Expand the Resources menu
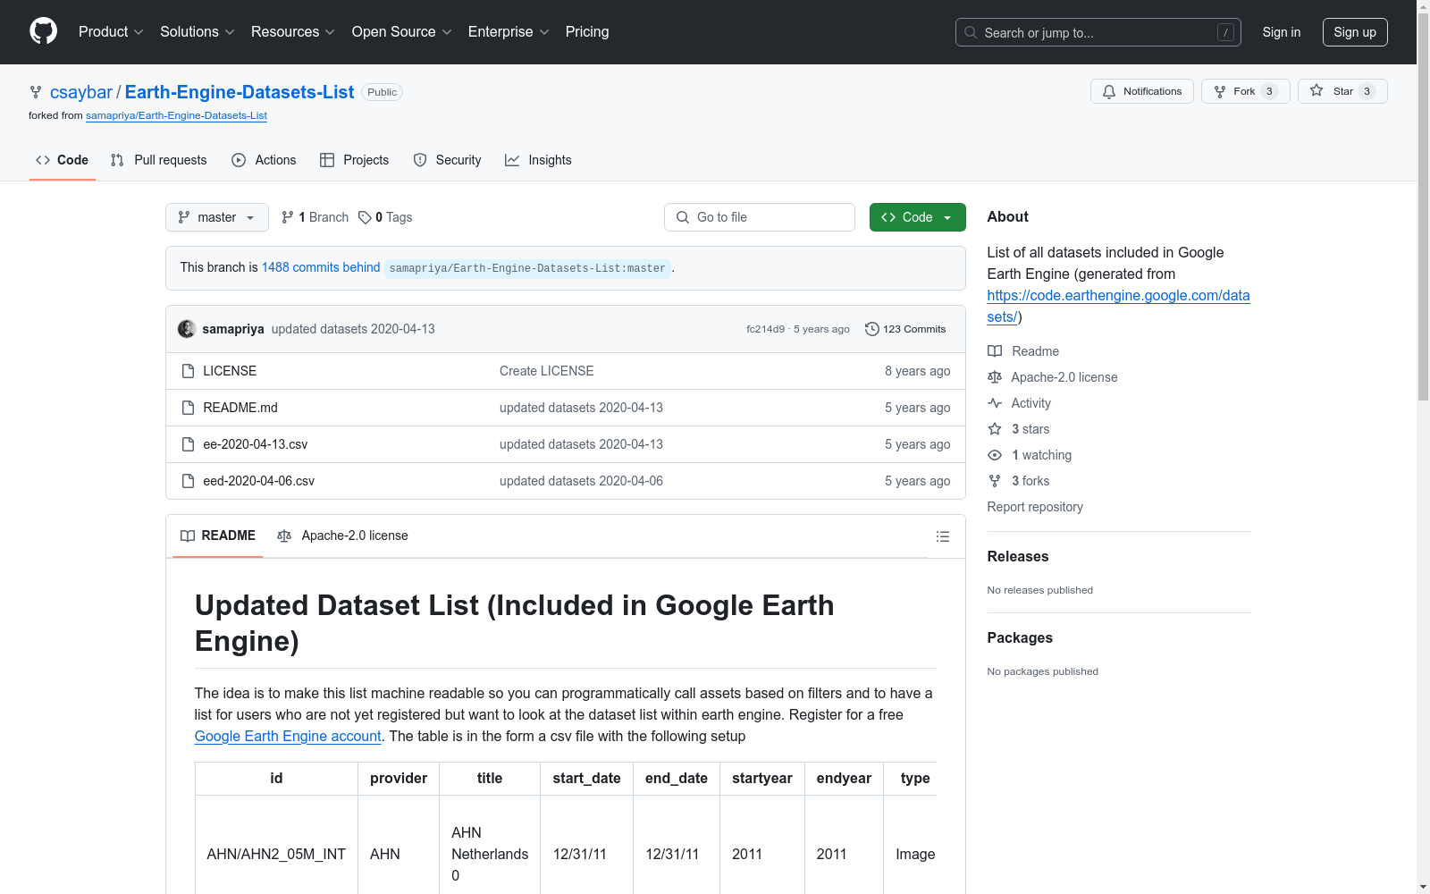 tap(293, 31)
